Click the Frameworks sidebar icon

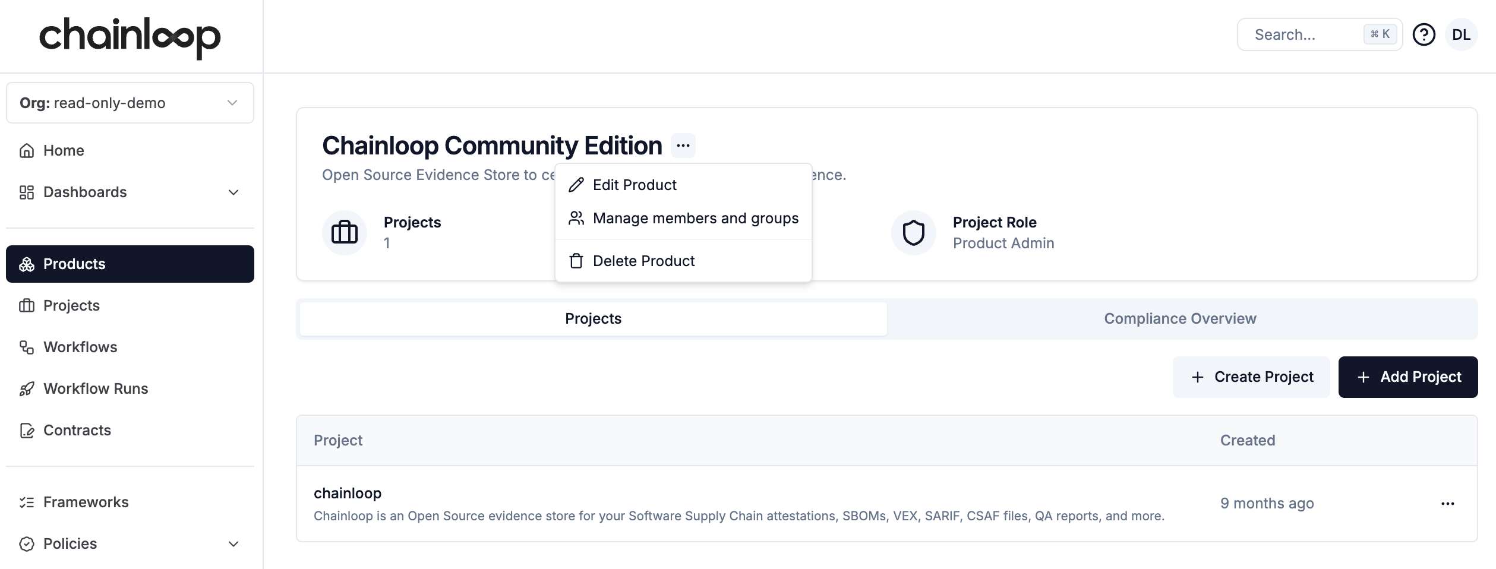[x=27, y=502]
